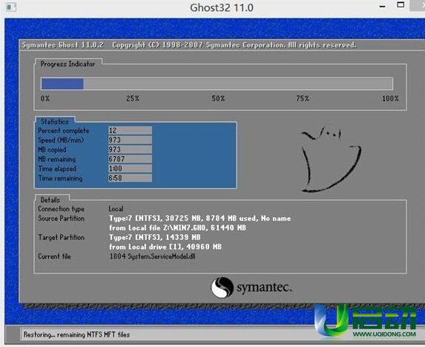Click the 100% progress marker label
The height and width of the screenshot is (347, 425).
pyautogui.click(x=390, y=98)
